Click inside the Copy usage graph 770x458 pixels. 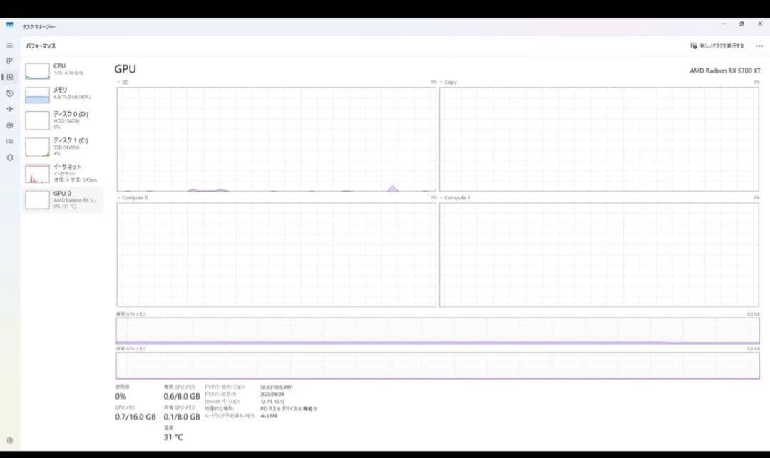pyautogui.click(x=599, y=140)
